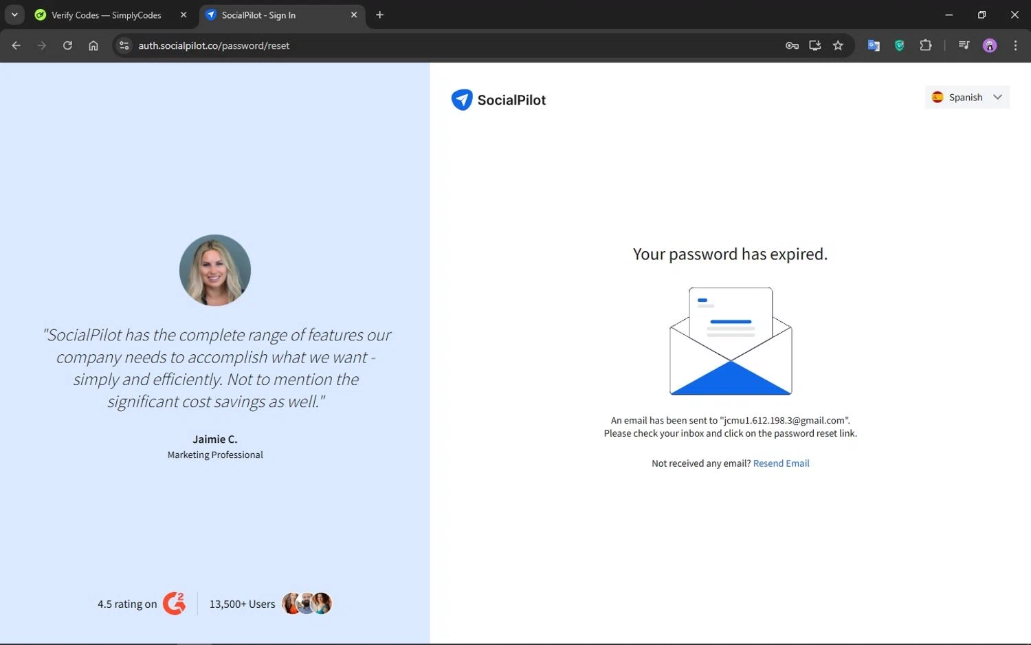Click the SocialPilot logo
This screenshot has height=645, width=1031.
(x=498, y=100)
